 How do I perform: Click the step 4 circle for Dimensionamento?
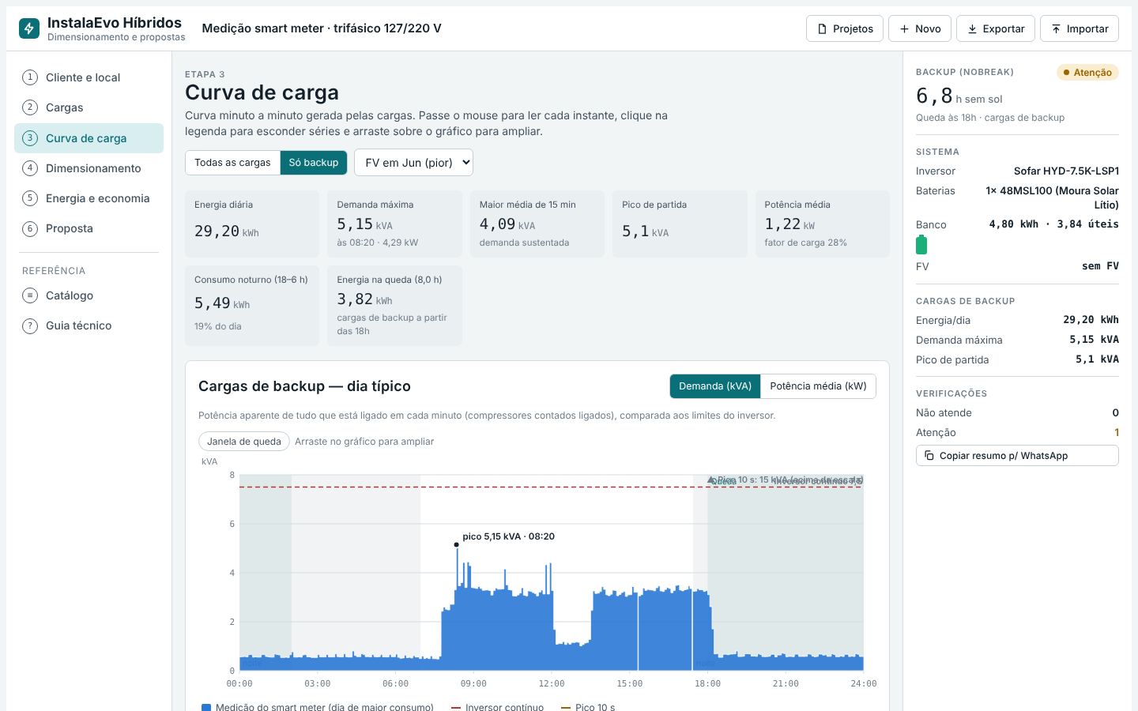[30, 168]
